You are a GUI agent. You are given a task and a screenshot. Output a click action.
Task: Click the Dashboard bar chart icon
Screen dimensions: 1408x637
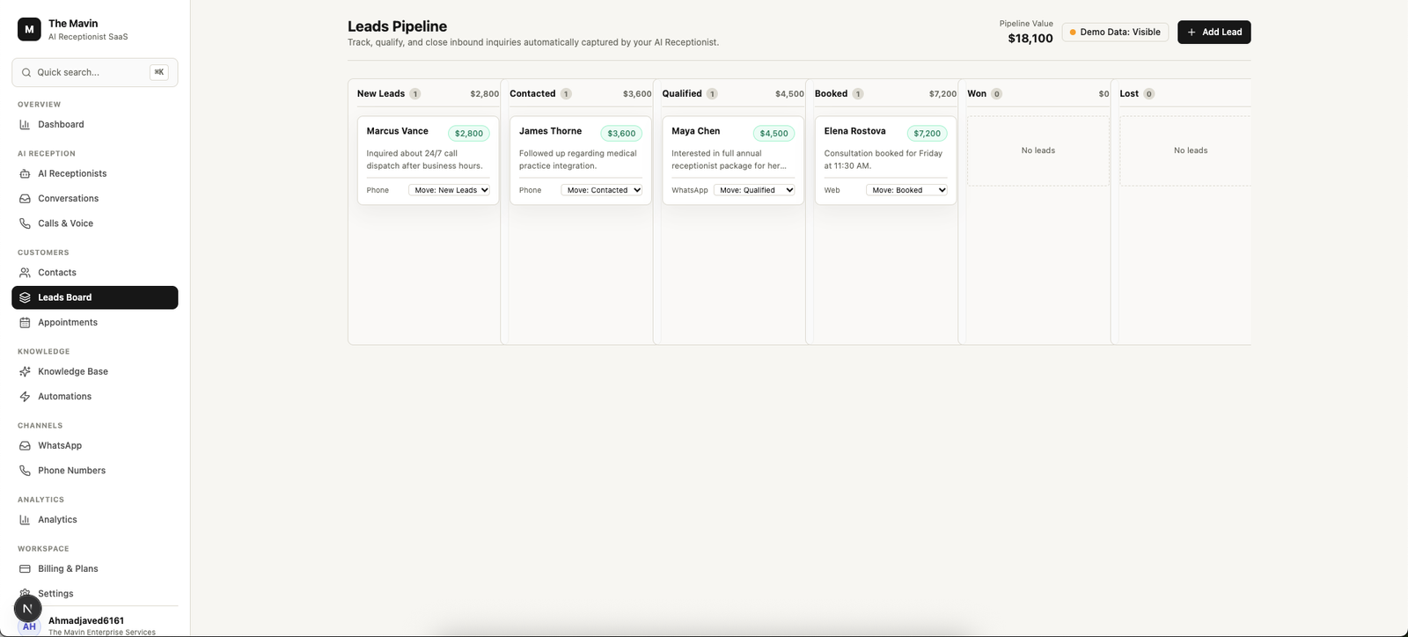click(x=25, y=124)
